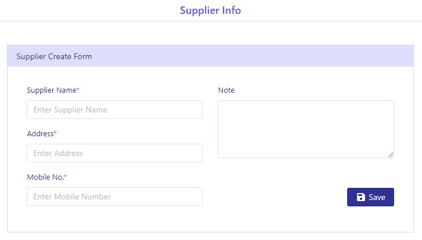Click the Mobile No. field label

(45, 177)
